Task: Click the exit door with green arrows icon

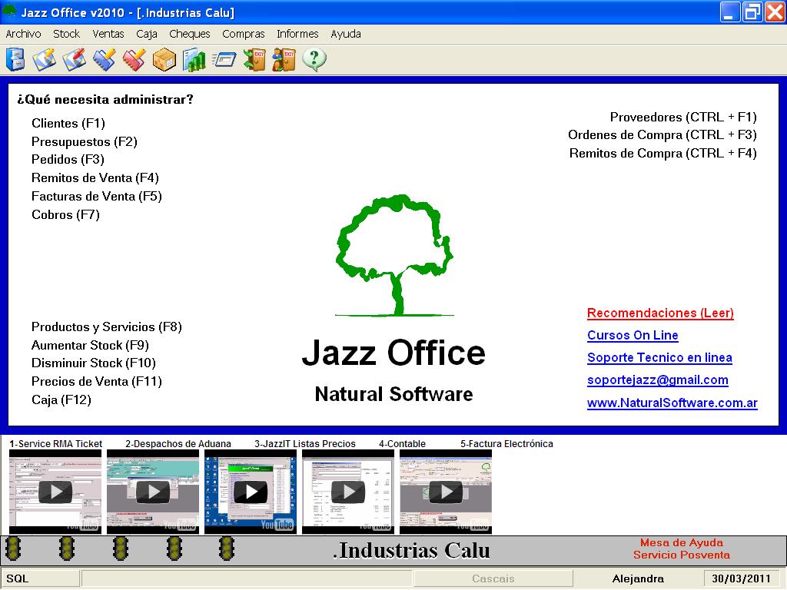Action: point(254,60)
